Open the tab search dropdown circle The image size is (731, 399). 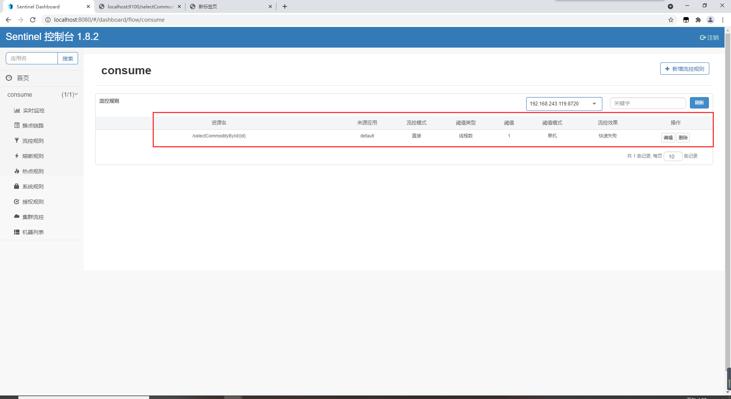click(x=670, y=6)
